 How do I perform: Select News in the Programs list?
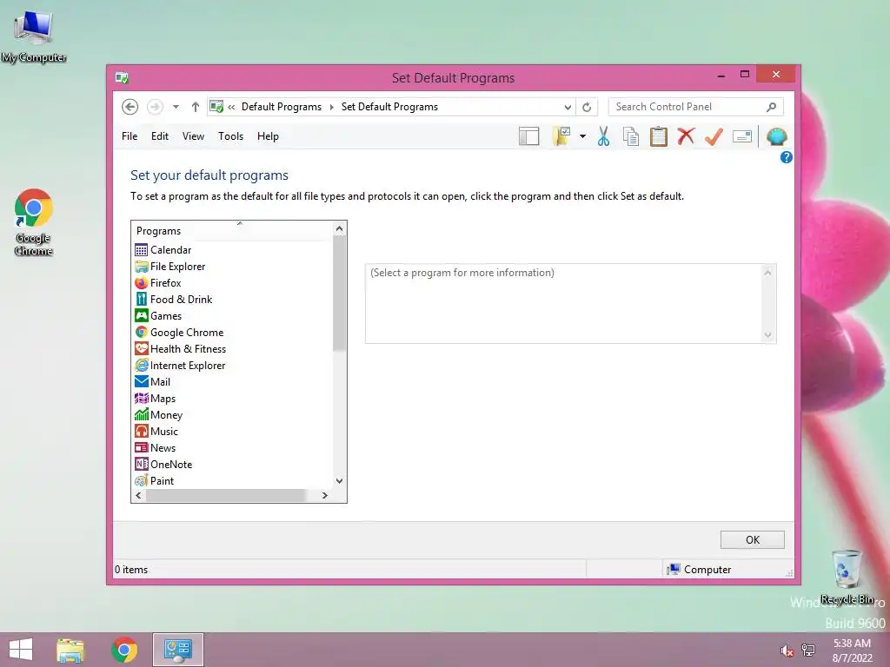coord(163,447)
